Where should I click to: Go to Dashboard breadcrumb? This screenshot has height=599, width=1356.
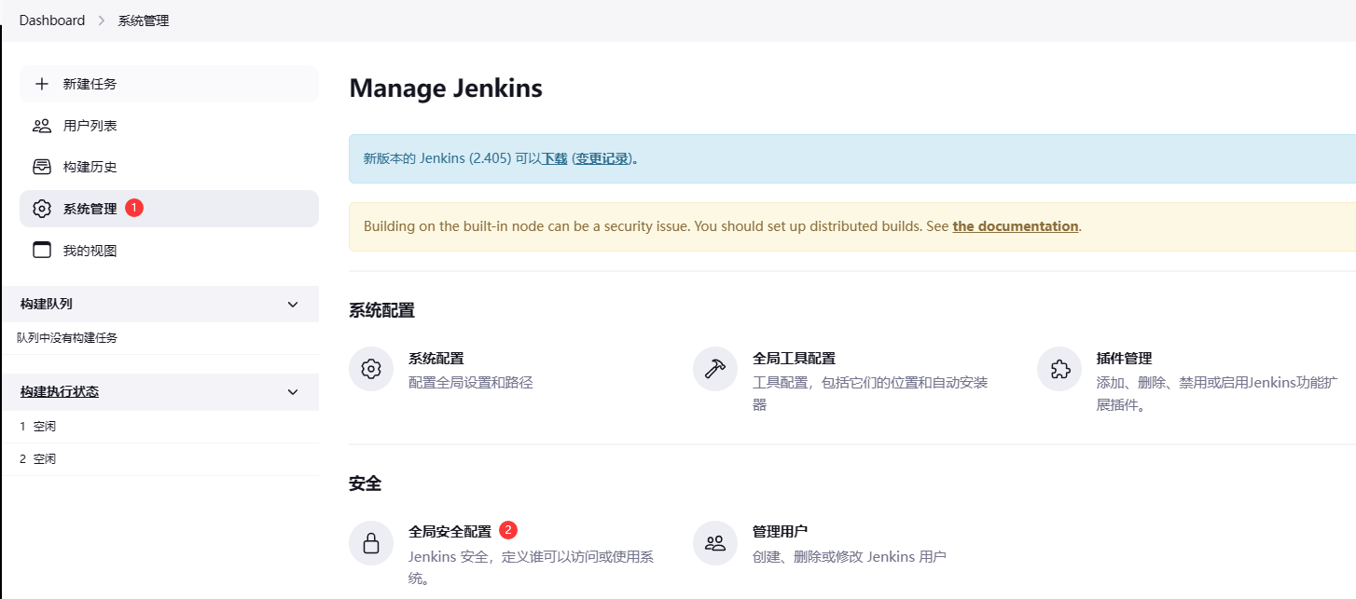(52, 20)
